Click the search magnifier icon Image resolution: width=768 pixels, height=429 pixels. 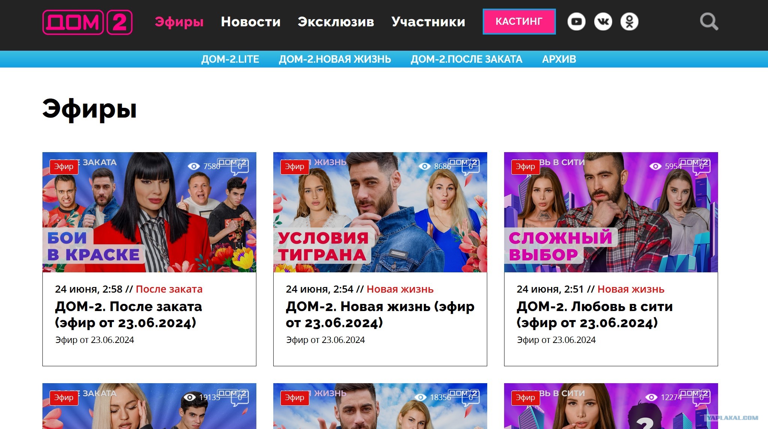[x=709, y=22]
